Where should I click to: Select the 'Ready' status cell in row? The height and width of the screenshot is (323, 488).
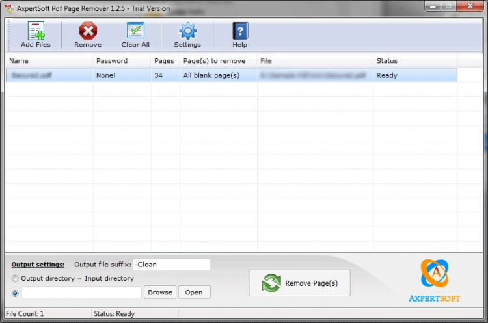click(415, 75)
